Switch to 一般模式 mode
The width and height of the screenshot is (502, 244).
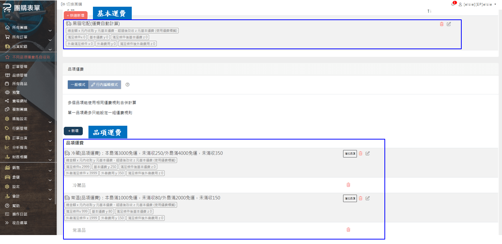click(78, 85)
